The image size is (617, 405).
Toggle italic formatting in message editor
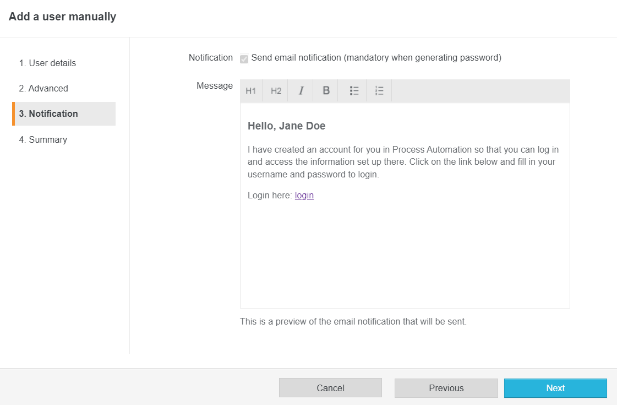(x=301, y=91)
